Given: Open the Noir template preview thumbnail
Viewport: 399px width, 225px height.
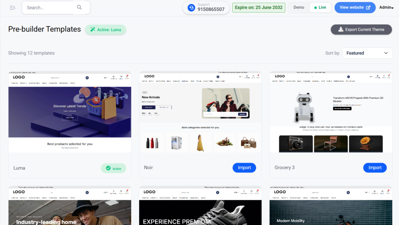Looking at the screenshot, I should click(200, 112).
